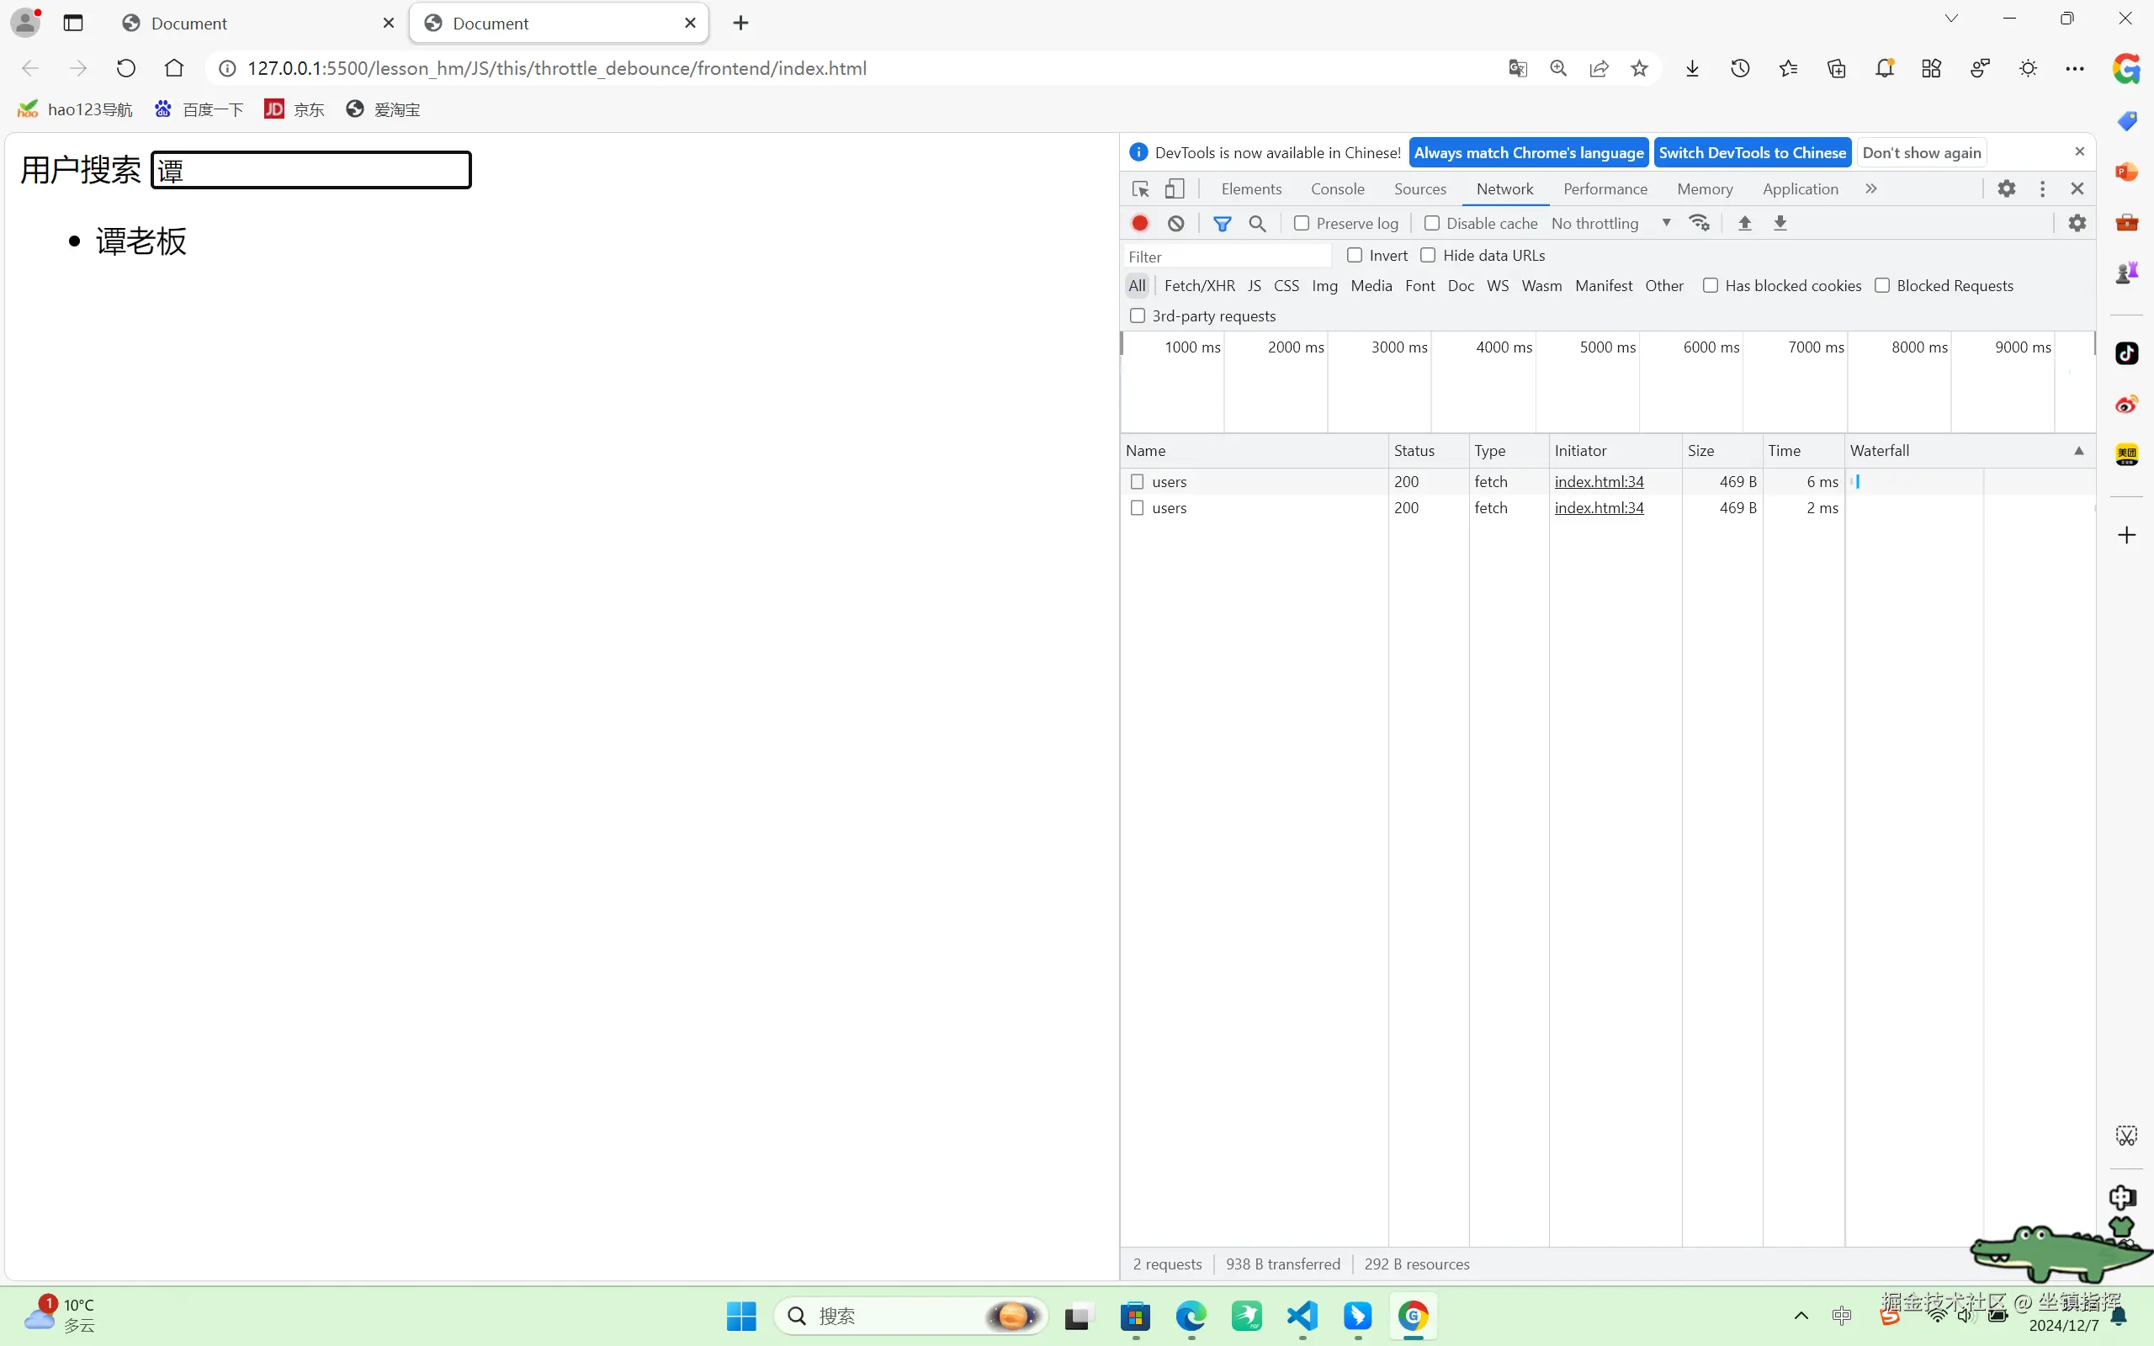
Task: Select the Fetch/XHR filter type
Action: 1199,286
